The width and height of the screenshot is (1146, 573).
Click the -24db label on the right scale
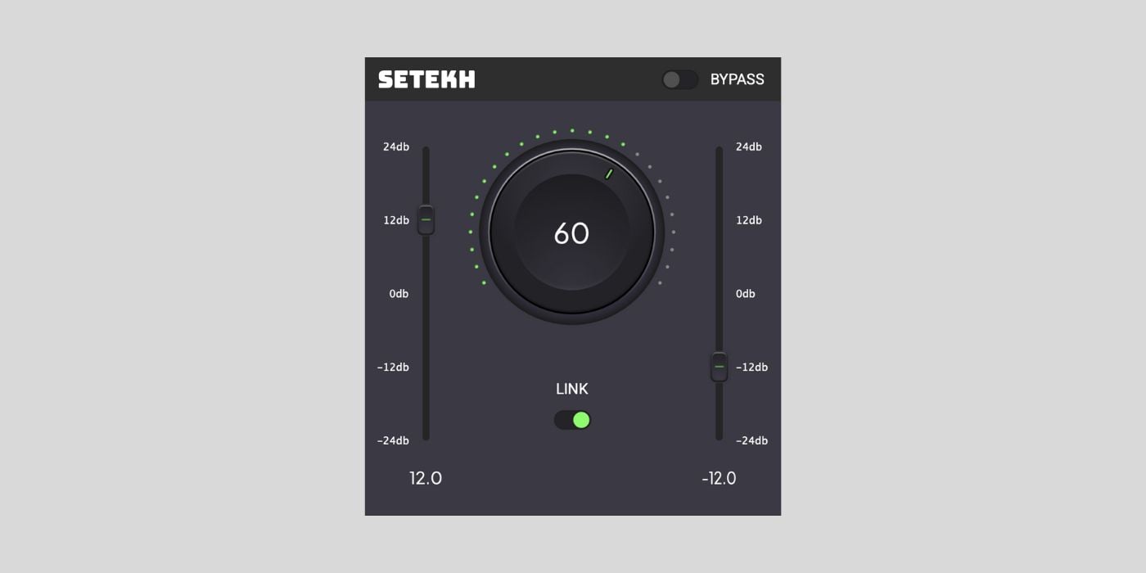click(751, 440)
